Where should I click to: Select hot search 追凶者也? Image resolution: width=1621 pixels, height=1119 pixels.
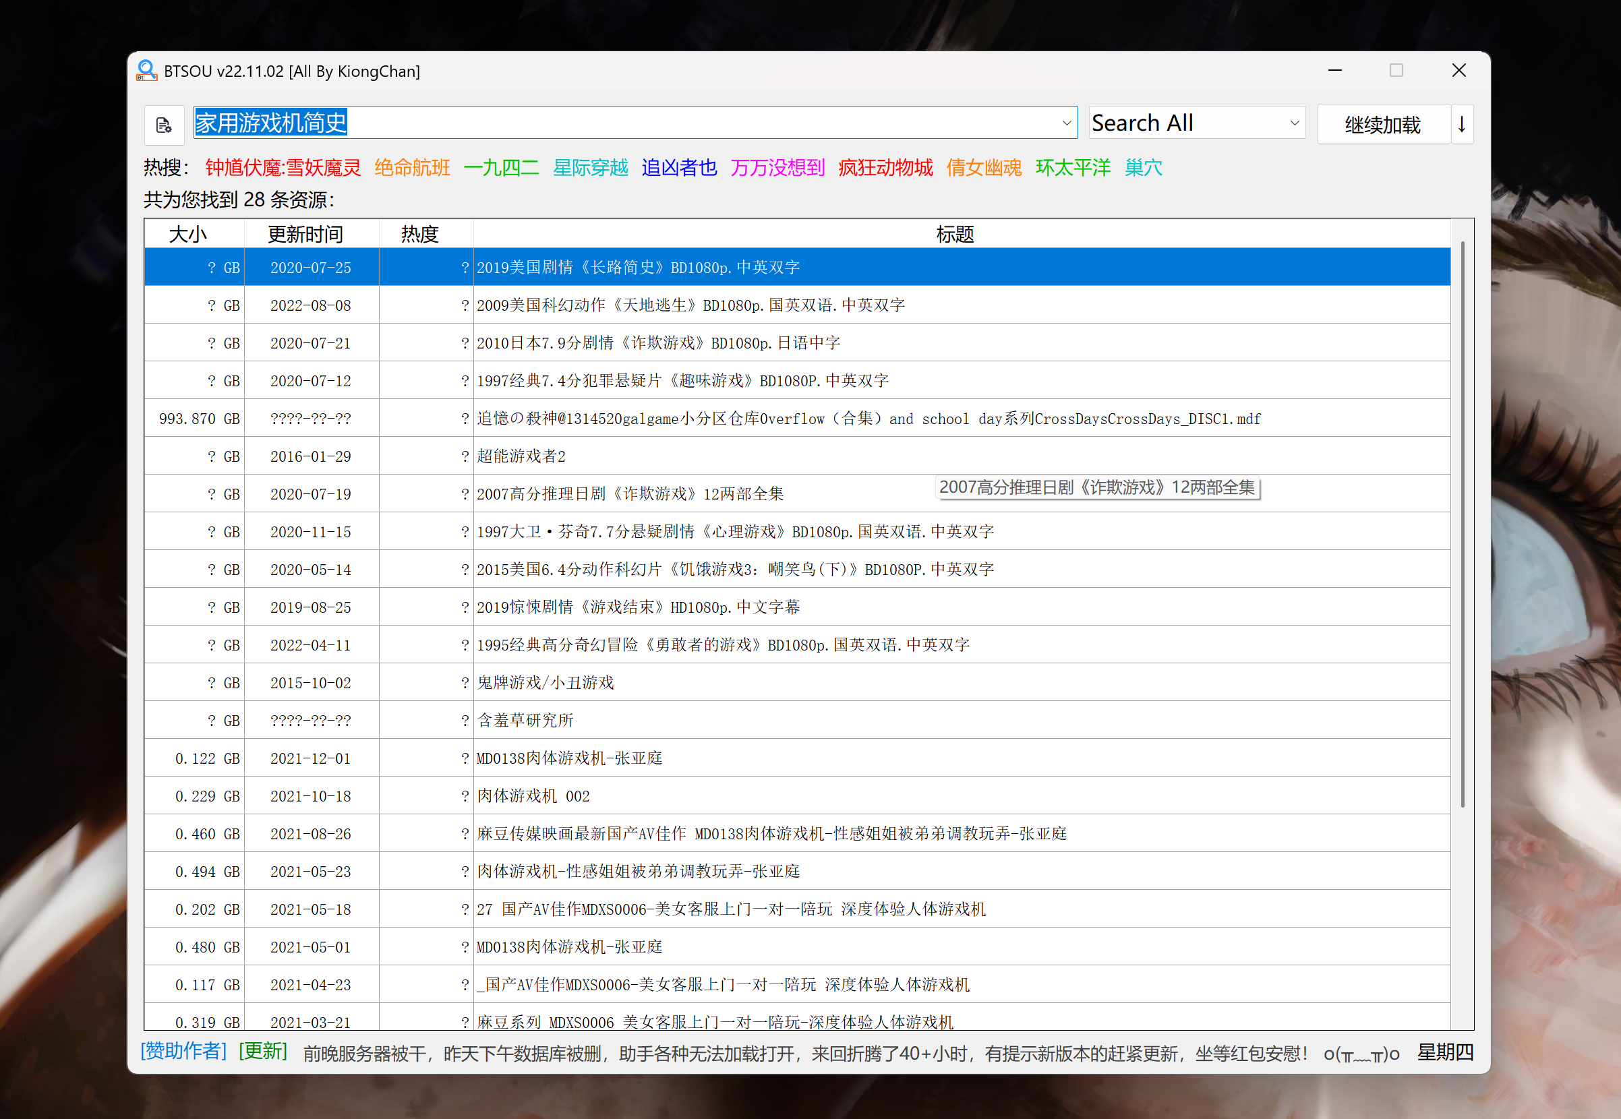click(x=680, y=168)
